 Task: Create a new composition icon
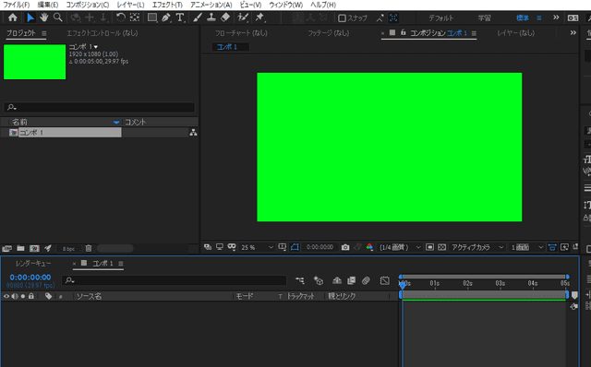click(x=34, y=248)
